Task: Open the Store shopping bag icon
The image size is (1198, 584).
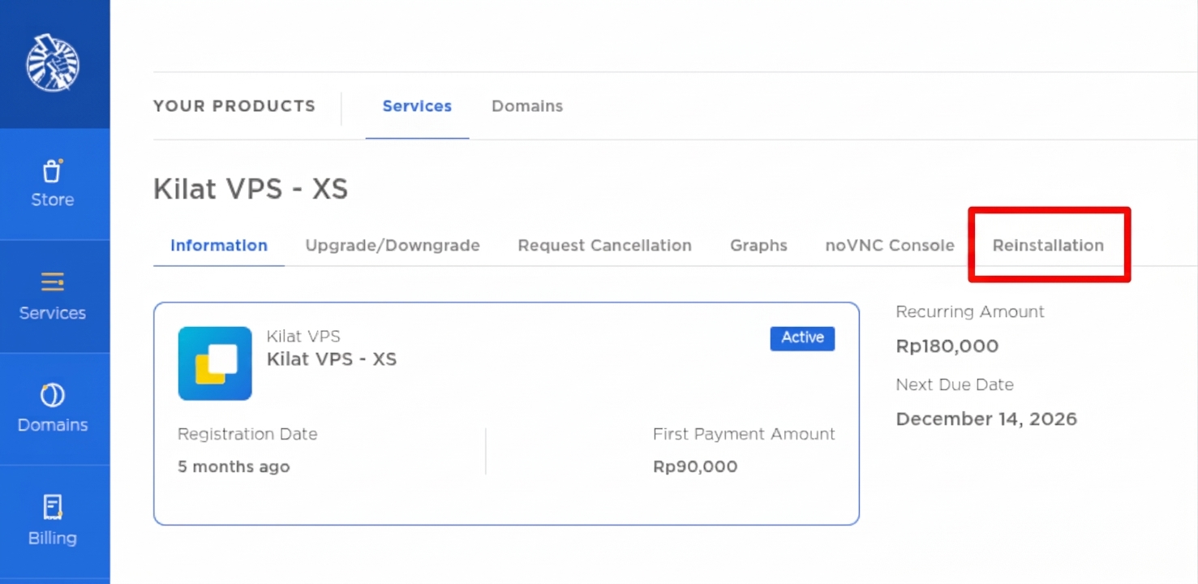Action: [53, 171]
